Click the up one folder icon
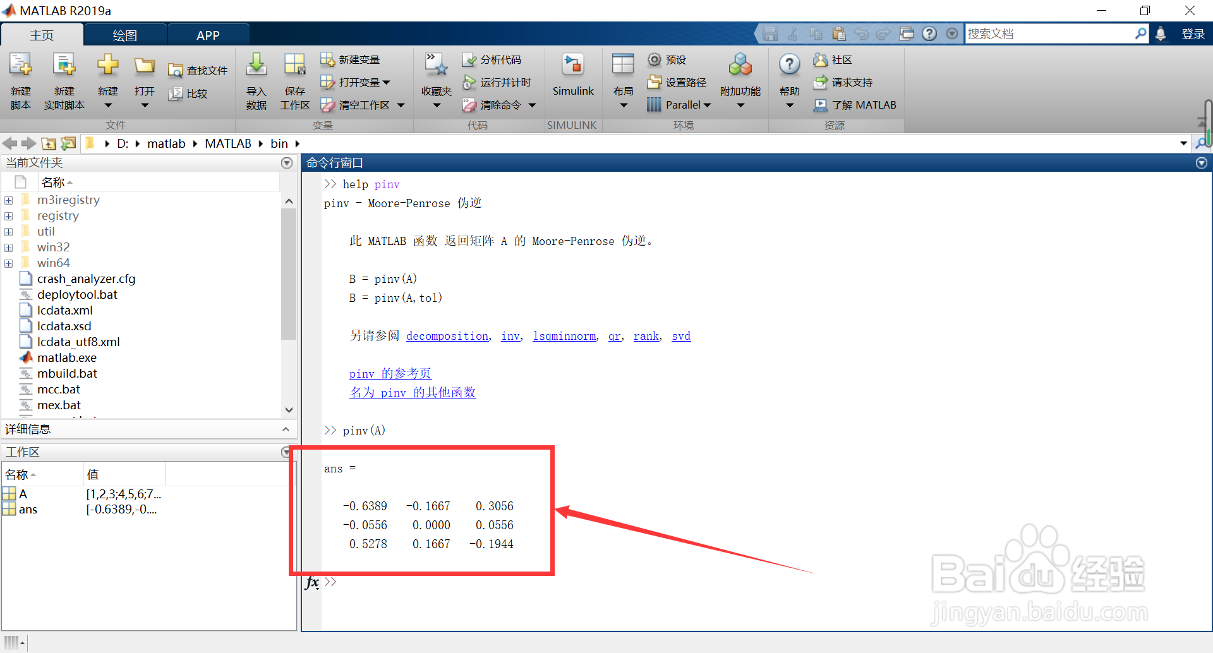The image size is (1213, 653). click(49, 143)
